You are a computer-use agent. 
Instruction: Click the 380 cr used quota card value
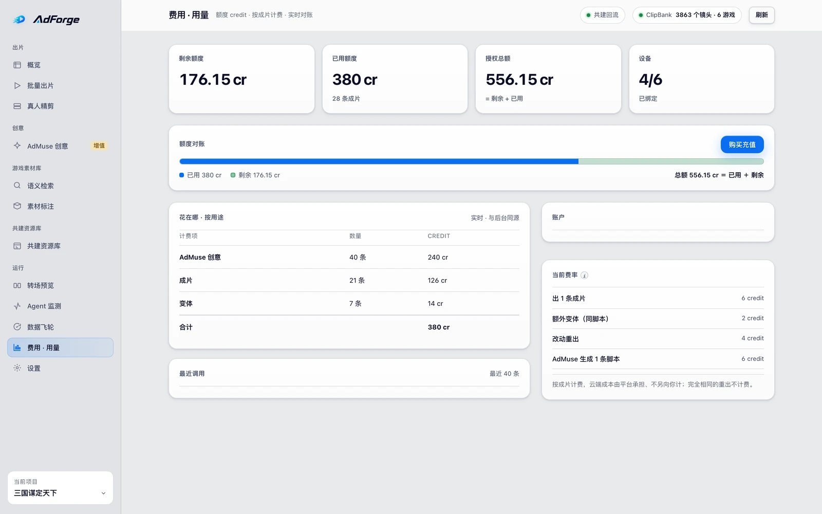coord(354,80)
